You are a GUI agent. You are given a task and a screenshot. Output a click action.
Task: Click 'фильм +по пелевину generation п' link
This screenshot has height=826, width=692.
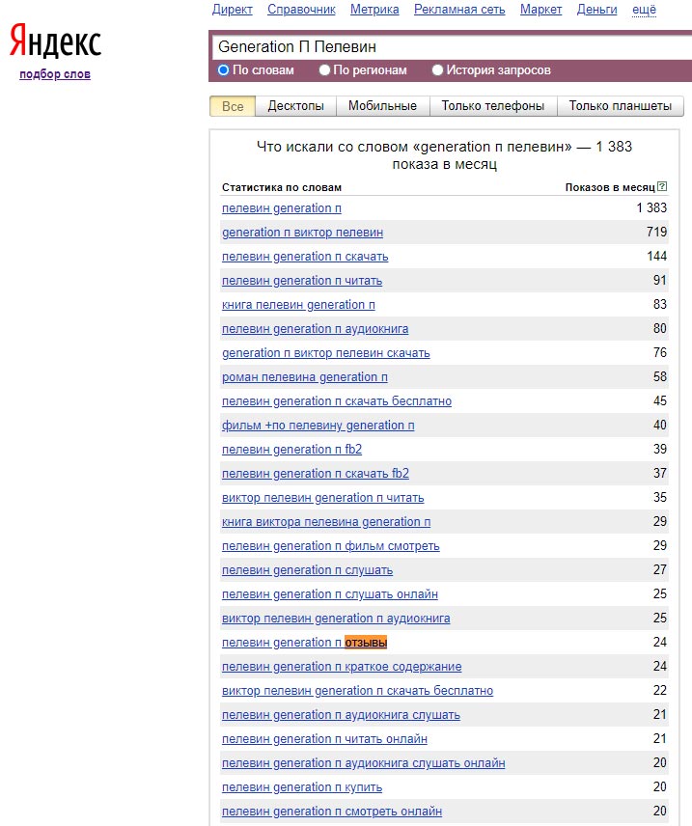(x=318, y=426)
